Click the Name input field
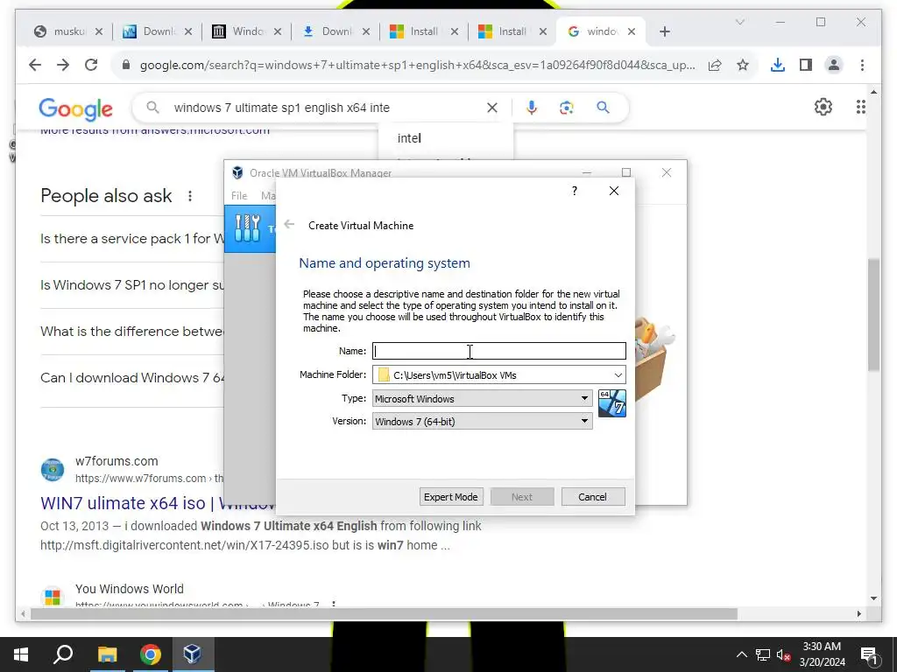 point(498,351)
